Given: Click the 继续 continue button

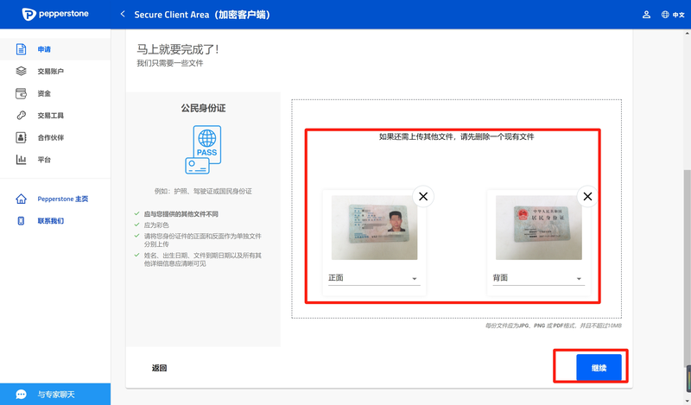Looking at the screenshot, I should pos(599,368).
